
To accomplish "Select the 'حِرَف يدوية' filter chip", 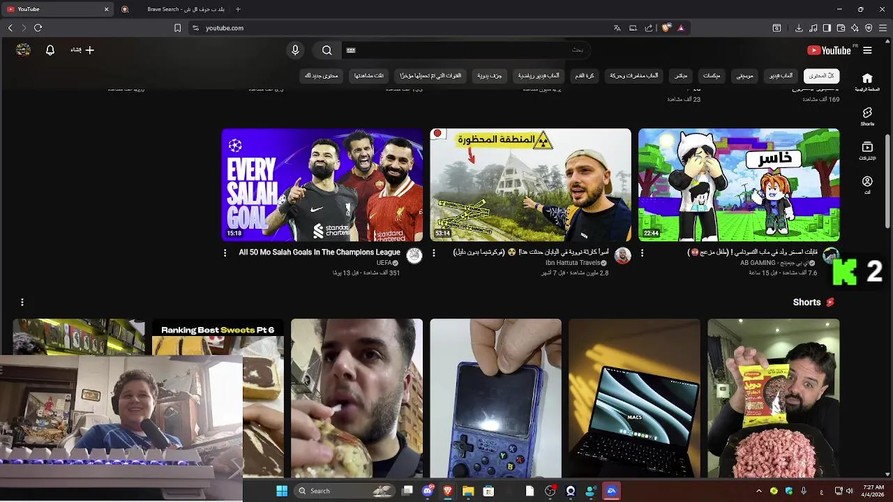I will [x=490, y=75].
